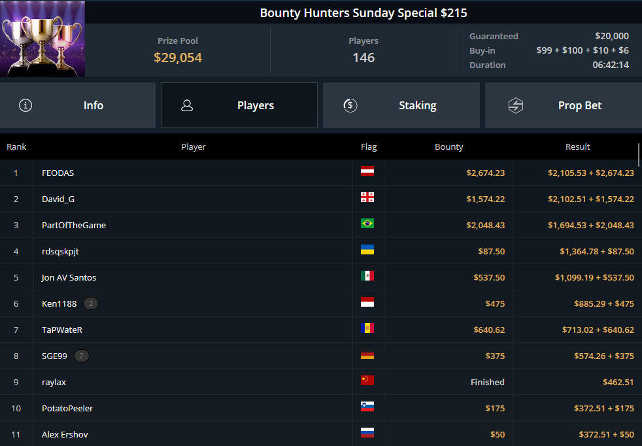
Task: Select player Alex Ershov
Action: click(x=65, y=434)
